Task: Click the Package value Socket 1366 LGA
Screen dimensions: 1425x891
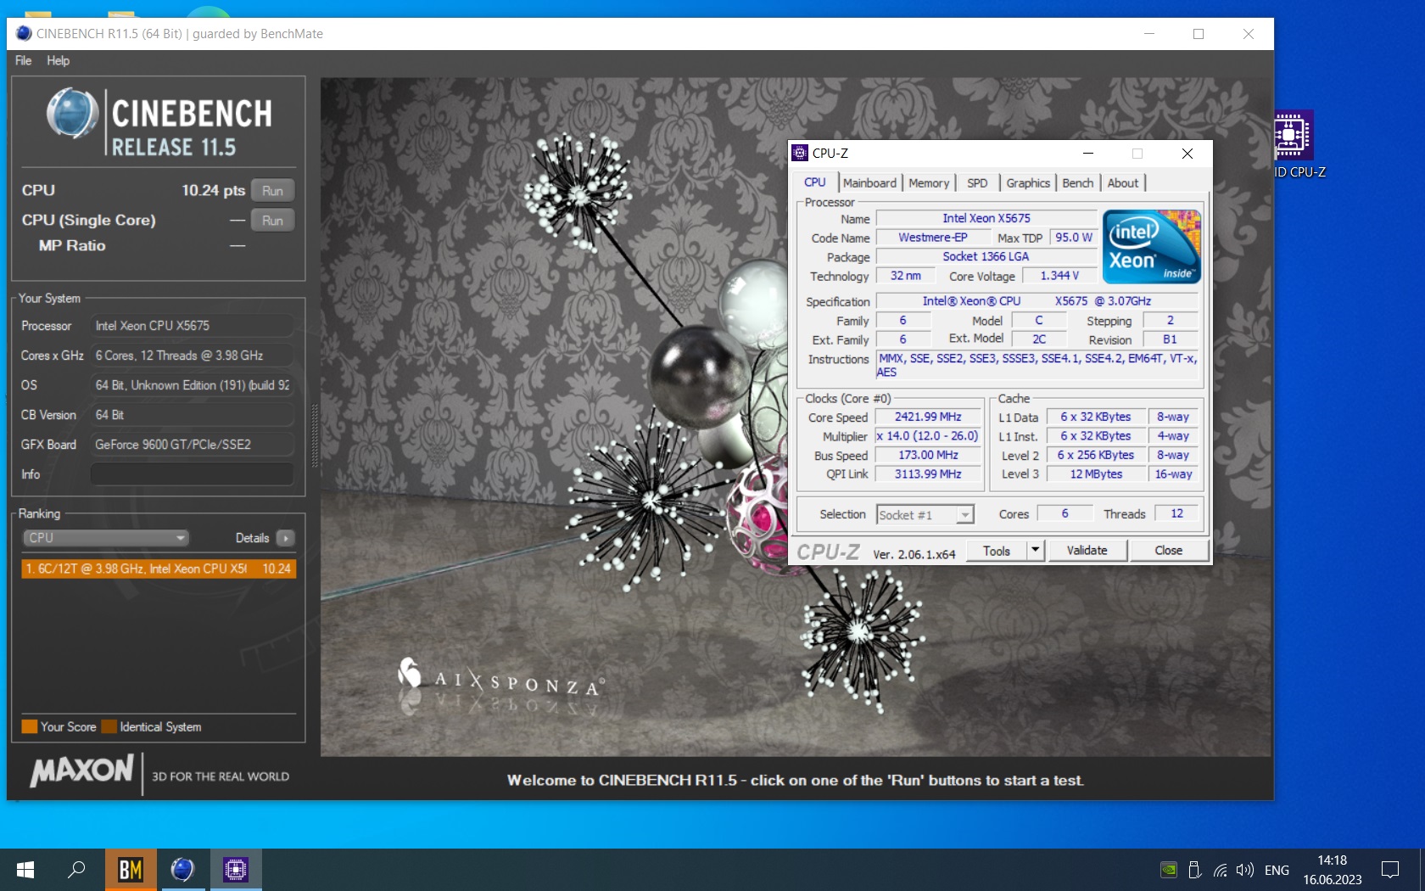Action: coord(986,257)
